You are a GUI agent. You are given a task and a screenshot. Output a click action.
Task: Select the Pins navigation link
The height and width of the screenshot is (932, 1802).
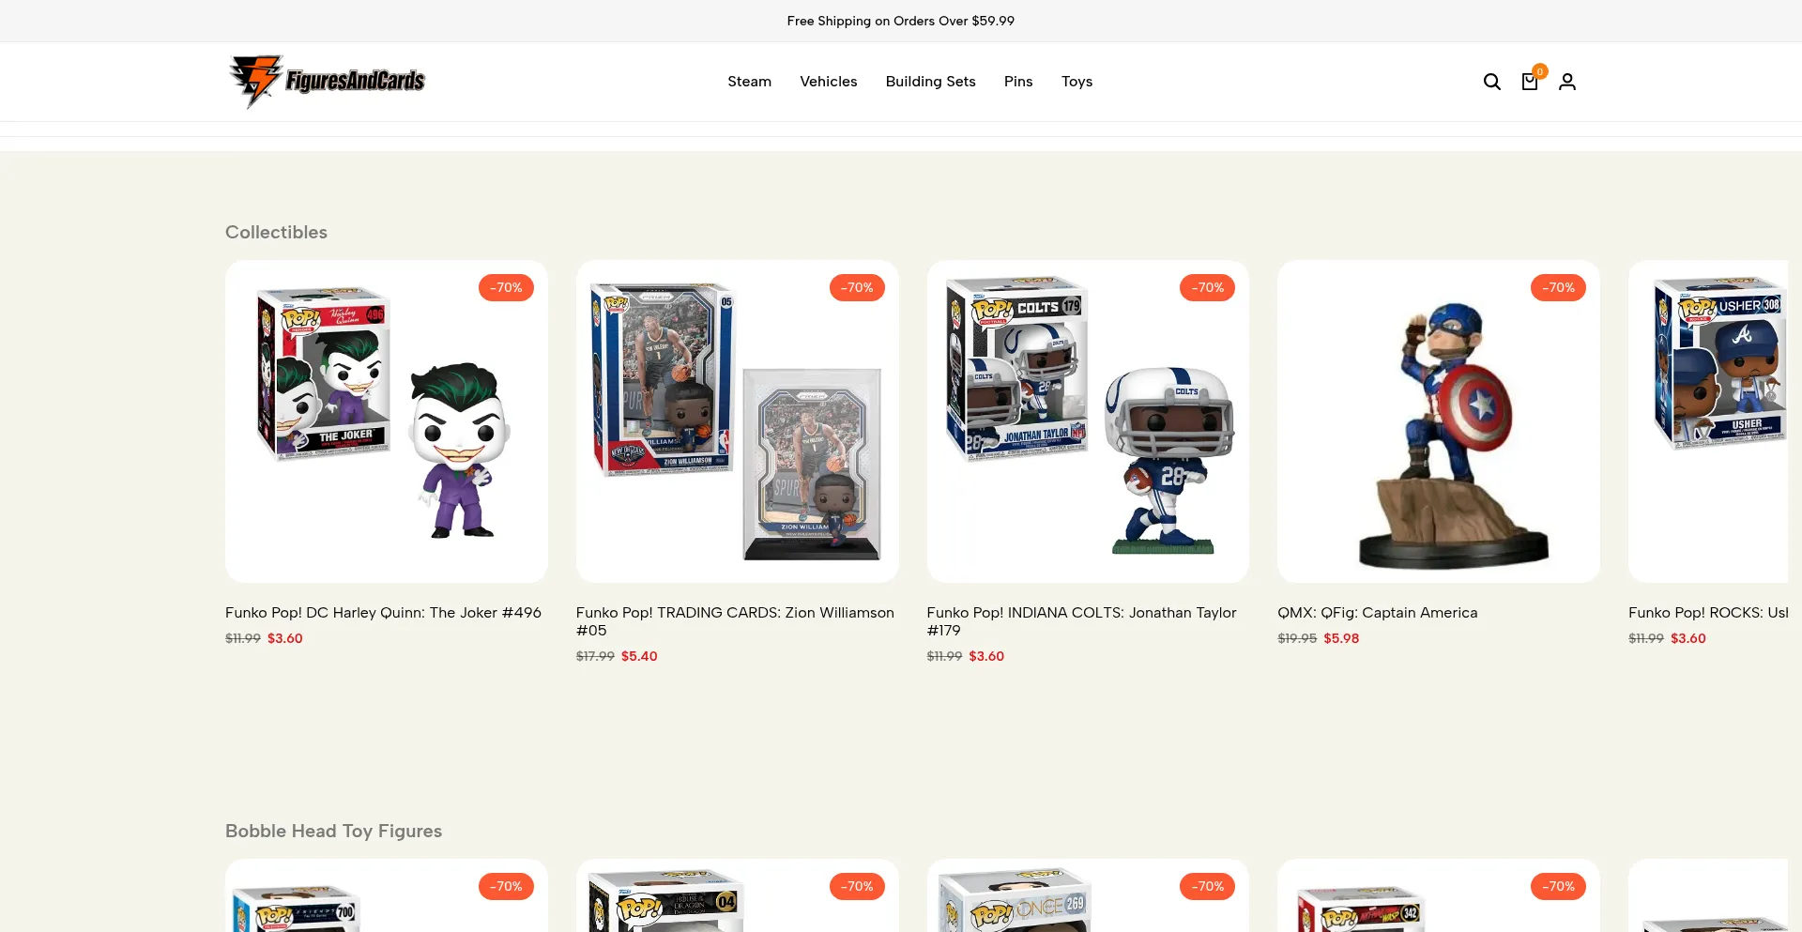[x=1018, y=82]
